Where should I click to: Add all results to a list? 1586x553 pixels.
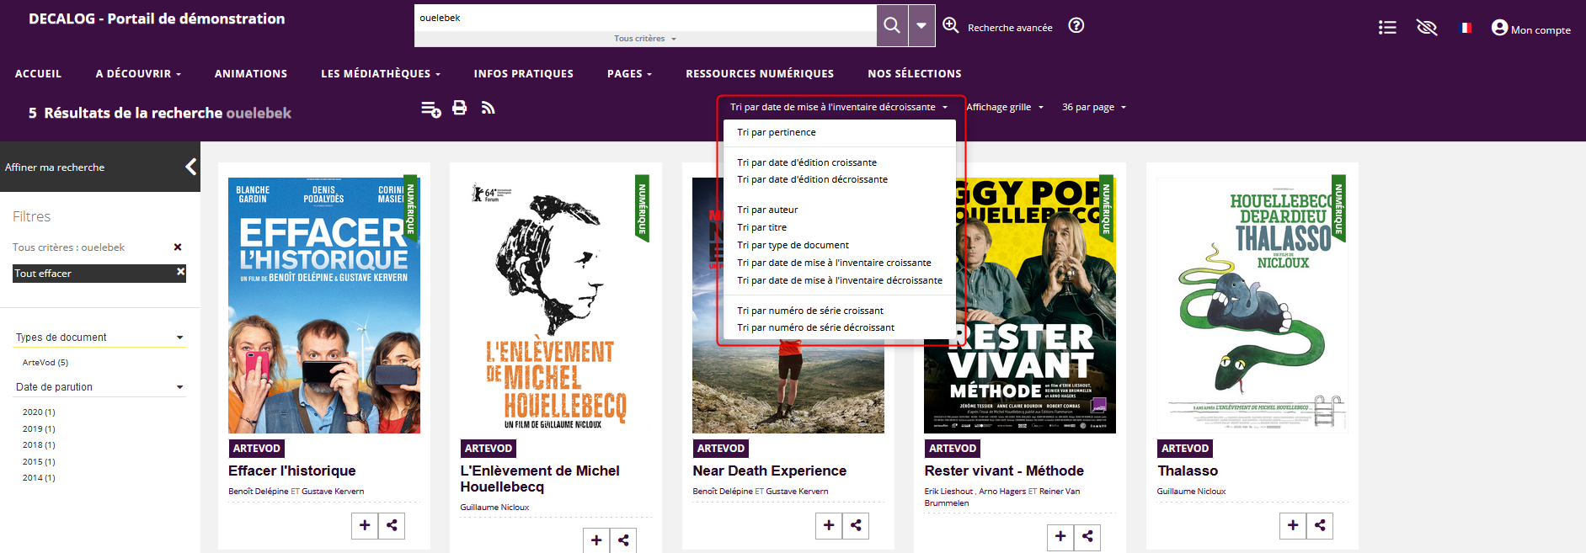tap(430, 109)
